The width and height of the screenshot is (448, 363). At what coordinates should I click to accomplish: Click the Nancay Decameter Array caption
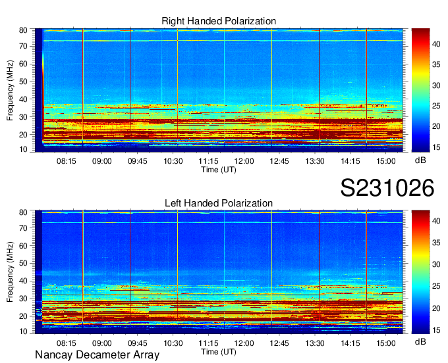click(x=97, y=355)
